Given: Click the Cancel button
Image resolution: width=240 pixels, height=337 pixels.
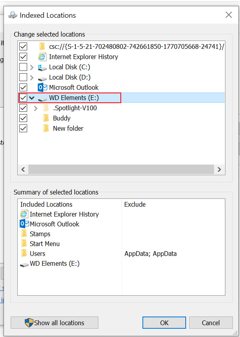Looking at the screenshot, I should coord(211,323).
